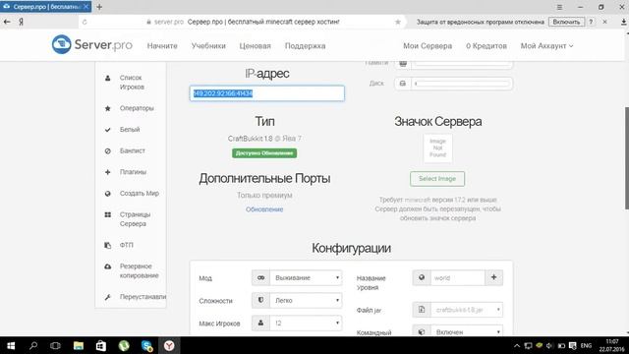629x354 pixels.
Task: Click the file icon in Файл jar field
Action: coord(422,310)
